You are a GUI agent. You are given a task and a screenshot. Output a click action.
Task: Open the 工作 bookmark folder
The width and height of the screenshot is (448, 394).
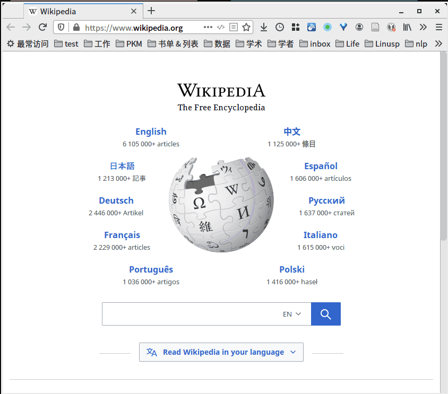click(x=97, y=43)
